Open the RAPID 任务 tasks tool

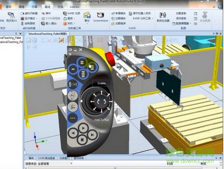(x=72, y=13)
